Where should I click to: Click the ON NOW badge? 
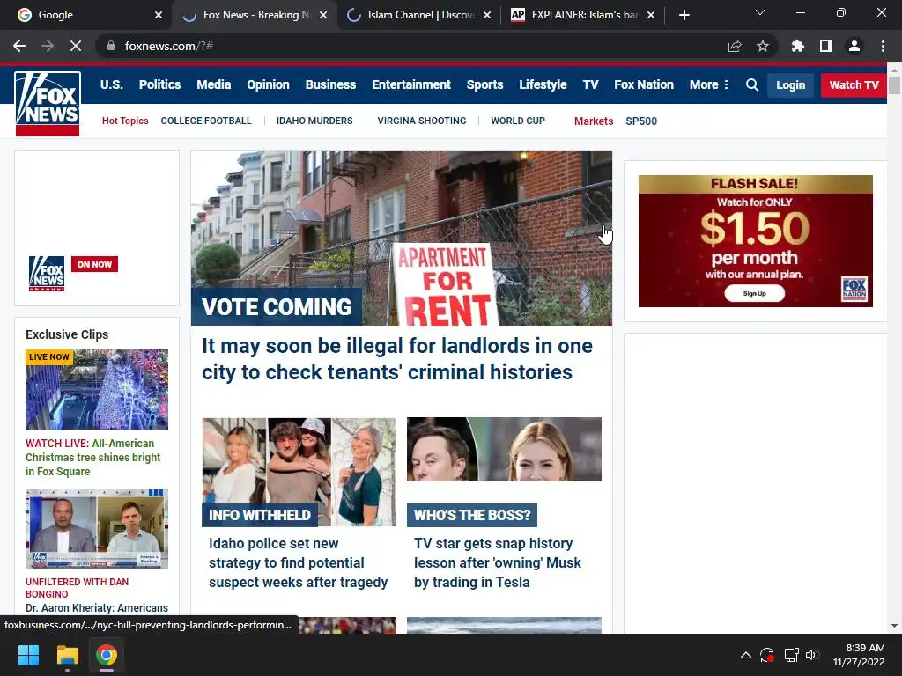click(94, 264)
